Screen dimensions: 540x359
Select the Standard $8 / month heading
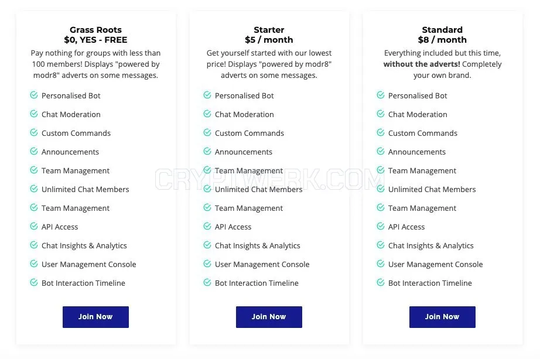pos(442,35)
